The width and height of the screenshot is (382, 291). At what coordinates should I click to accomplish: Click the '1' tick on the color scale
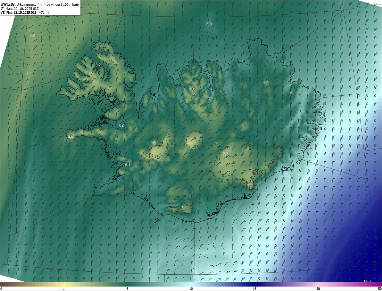[64, 289]
